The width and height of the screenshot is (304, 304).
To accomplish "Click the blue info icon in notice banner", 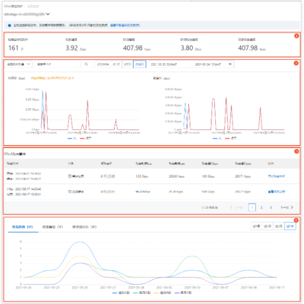I will click(x=9, y=26).
